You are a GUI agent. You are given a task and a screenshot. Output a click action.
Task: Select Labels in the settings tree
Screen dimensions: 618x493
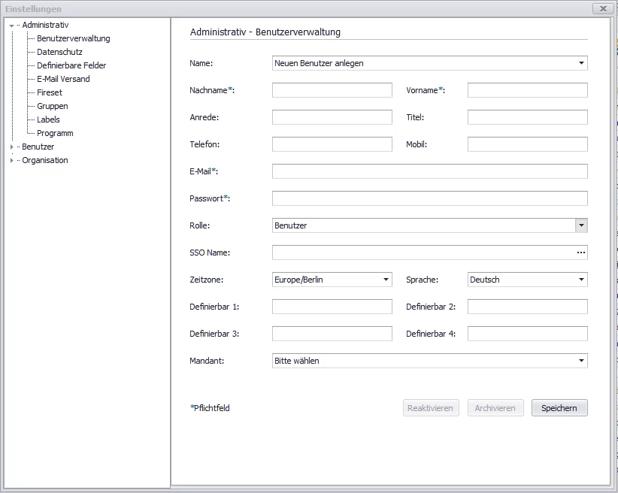tap(48, 119)
